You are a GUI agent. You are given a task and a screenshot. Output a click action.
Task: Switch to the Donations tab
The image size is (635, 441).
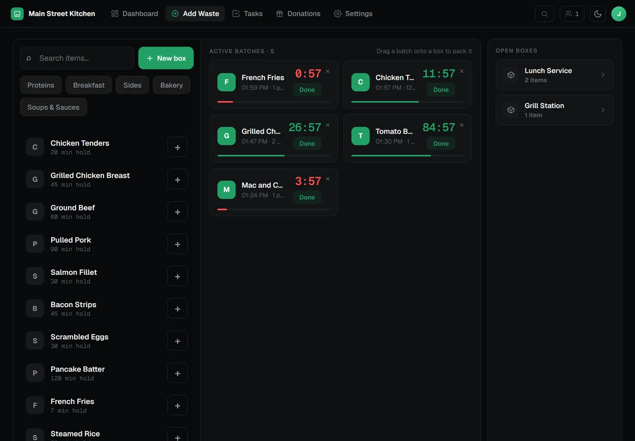298,14
